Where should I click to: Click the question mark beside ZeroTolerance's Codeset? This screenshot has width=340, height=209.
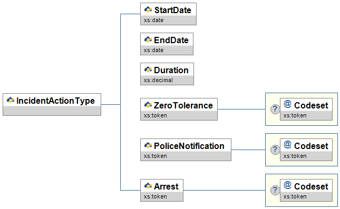pos(275,109)
